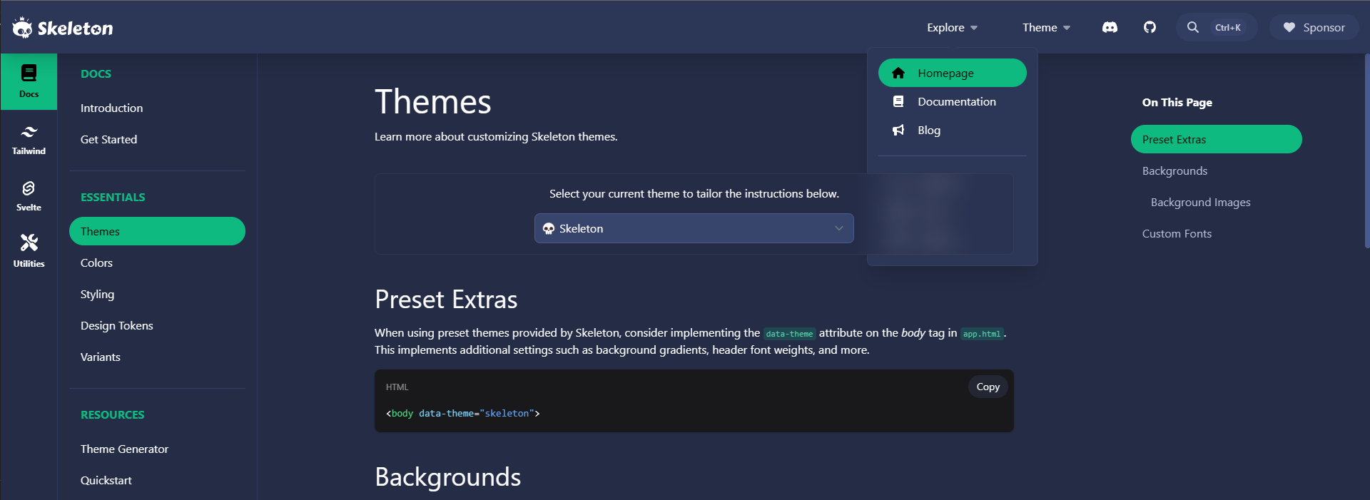
Task: Click the Documentation book icon
Action: tap(898, 101)
